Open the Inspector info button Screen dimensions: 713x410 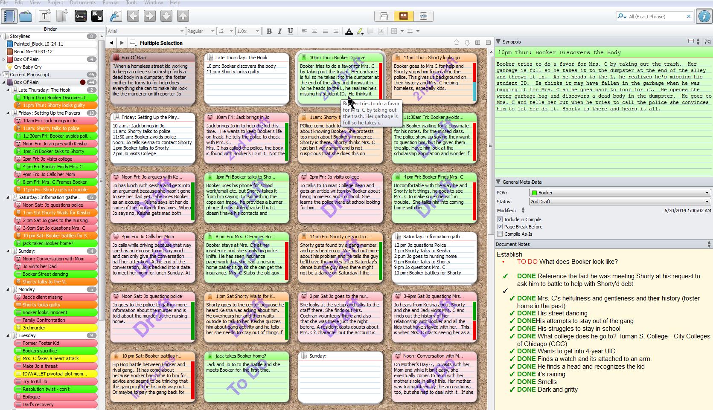[704, 16]
